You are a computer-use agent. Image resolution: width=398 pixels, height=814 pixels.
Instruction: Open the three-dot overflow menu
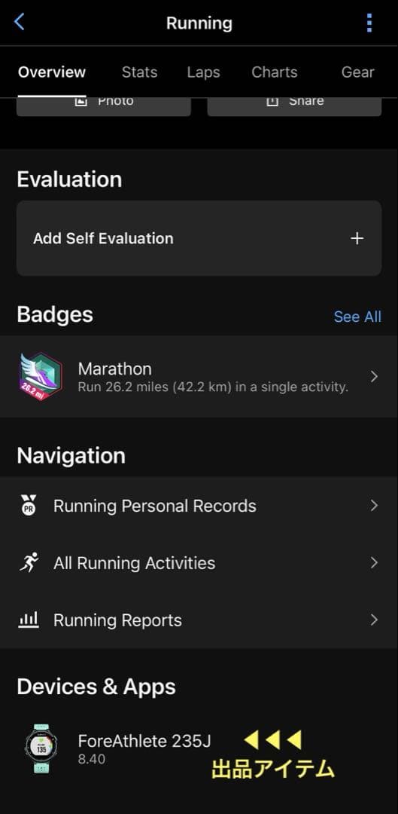point(369,23)
